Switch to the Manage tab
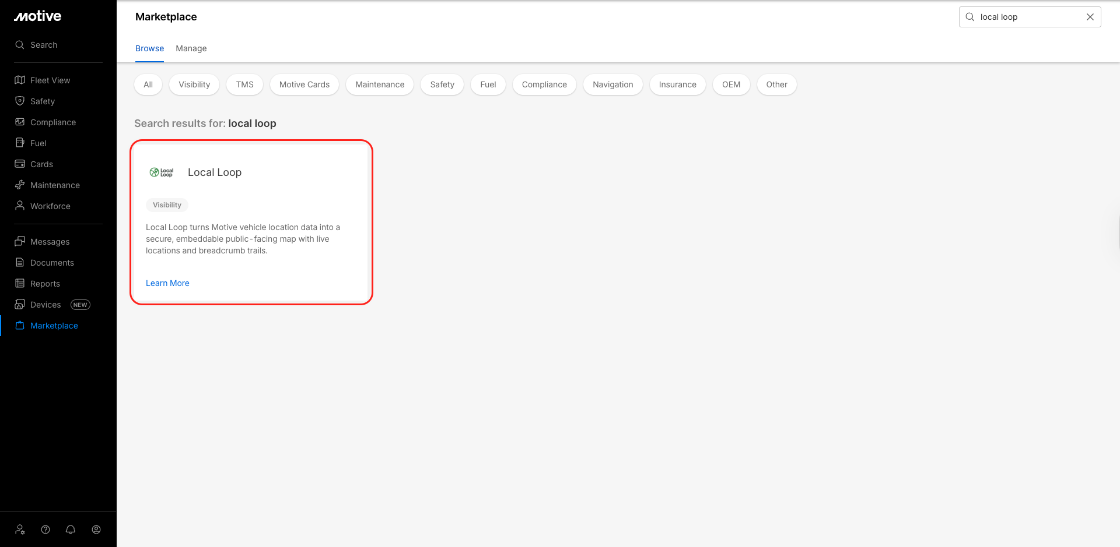The width and height of the screenshot is (1120, 547). pyautogui.click(x=191, y=48)
